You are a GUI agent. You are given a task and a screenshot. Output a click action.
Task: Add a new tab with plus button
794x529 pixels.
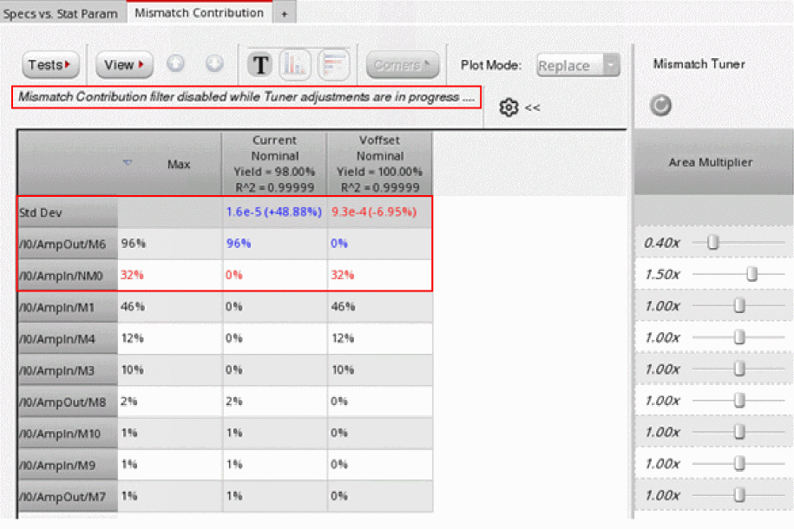[284, 14]
